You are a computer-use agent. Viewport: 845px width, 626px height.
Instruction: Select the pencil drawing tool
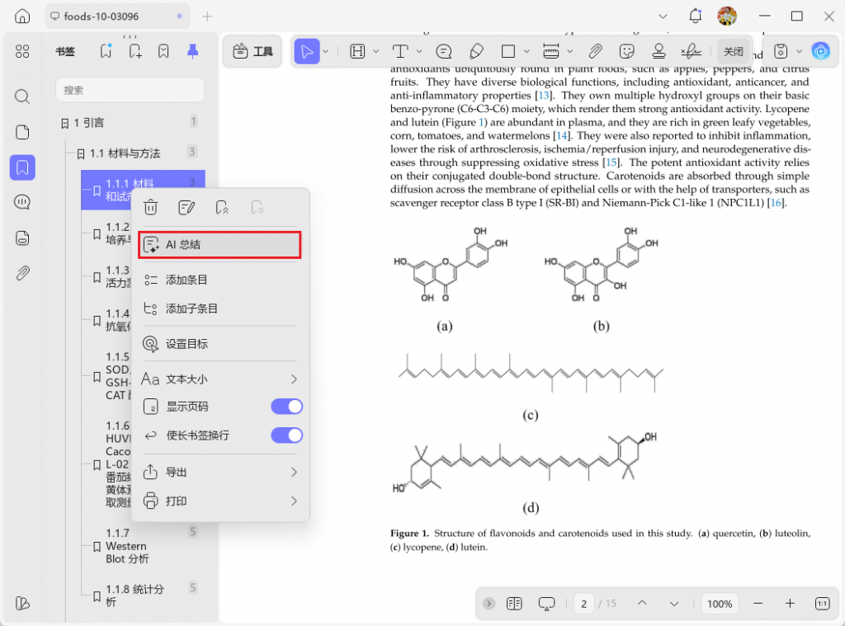click(476, 51)
